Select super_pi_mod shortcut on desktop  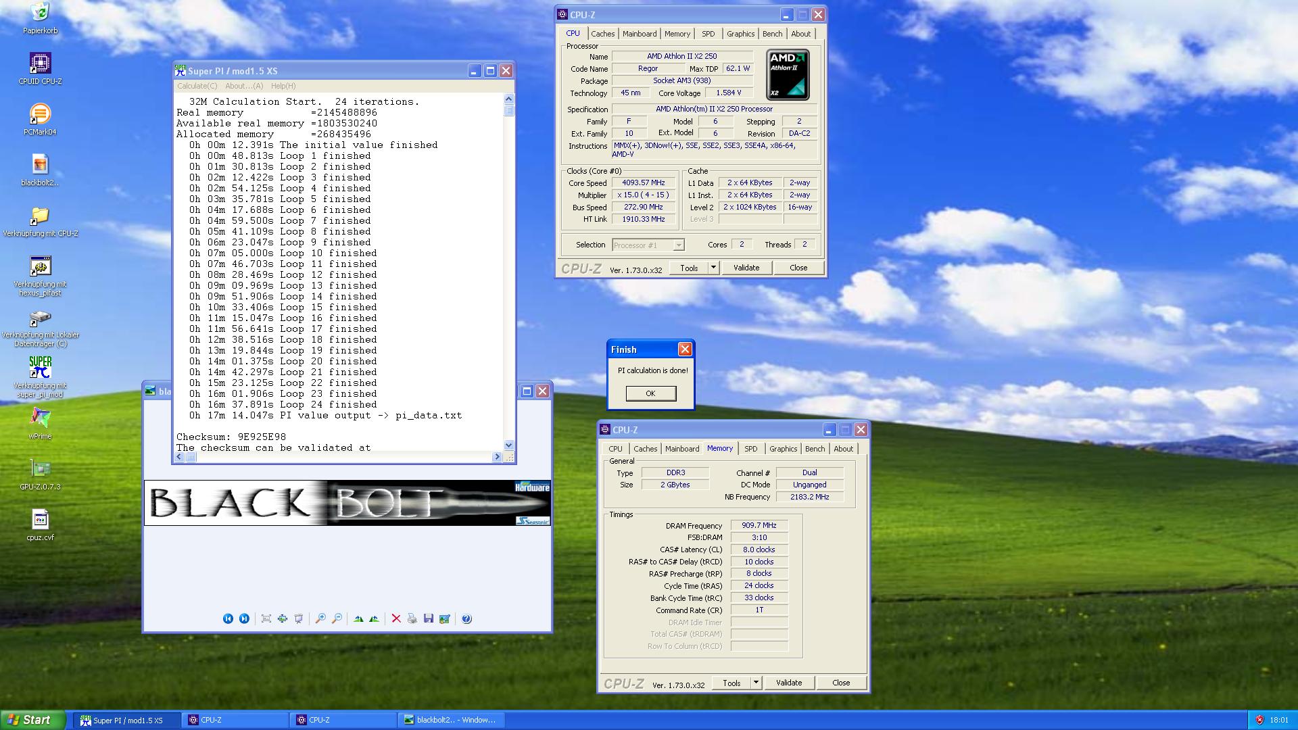[40, 378]
